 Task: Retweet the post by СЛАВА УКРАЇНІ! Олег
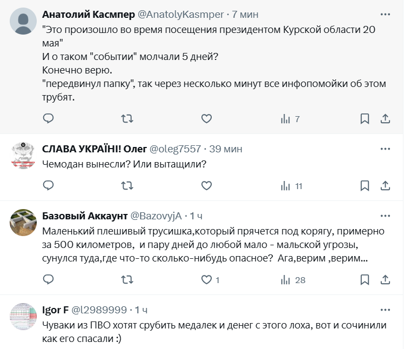coord(127,186)
